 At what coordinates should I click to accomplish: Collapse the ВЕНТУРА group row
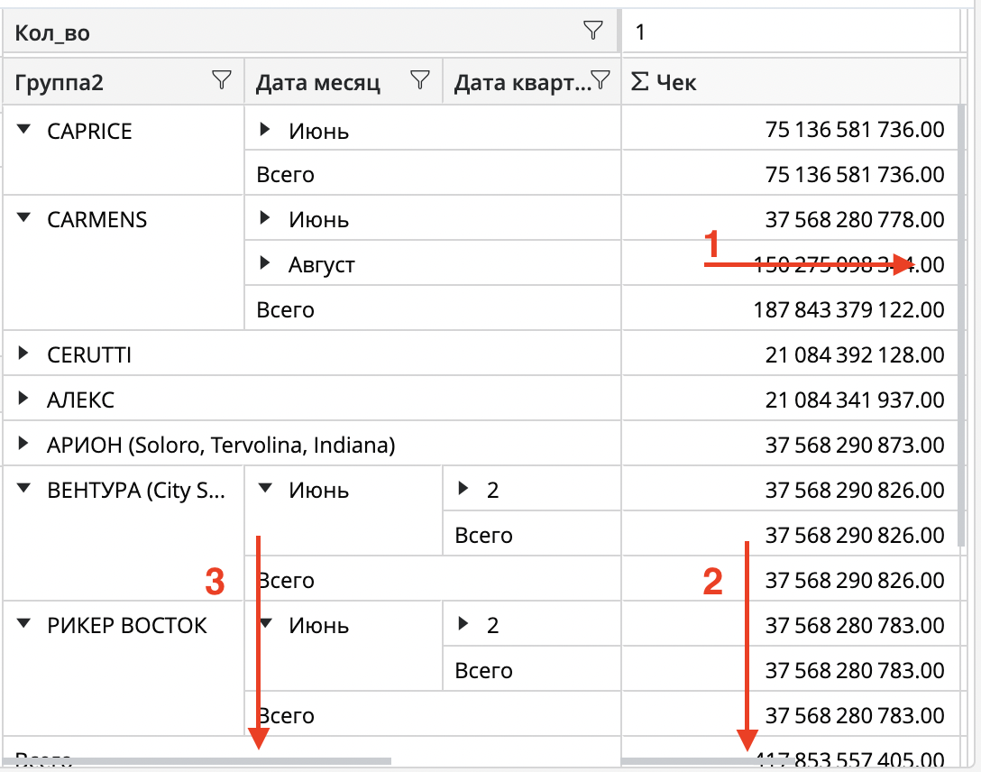[24, 490]
